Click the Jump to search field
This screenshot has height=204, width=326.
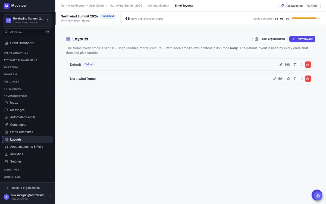[x=27, y=32]
